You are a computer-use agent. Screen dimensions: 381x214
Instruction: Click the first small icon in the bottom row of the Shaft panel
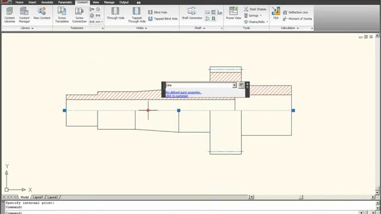(207, 18)
